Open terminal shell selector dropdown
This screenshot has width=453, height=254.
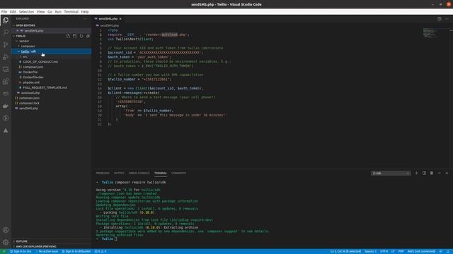391,173
